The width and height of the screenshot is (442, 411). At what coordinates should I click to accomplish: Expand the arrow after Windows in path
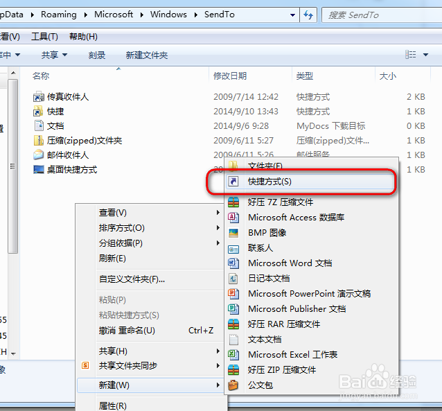tap(195, 15)
